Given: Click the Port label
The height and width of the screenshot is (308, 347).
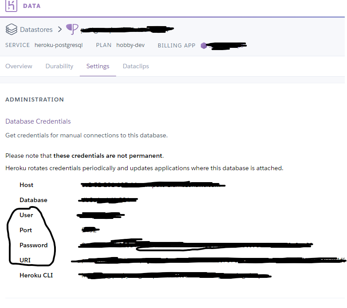Looking at the screenshot, I should click(26, 230).
